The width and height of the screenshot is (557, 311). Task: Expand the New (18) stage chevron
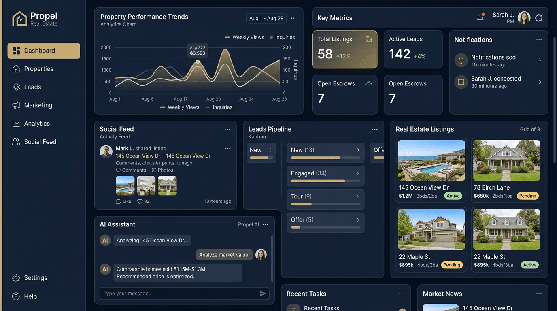pyautogui.click(x=358, y=150)
